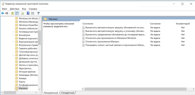Viewport: 195px width, 95px height.
Task: Click Не задана in Отключить приложение Магазин row
Action: tap(155, 42)
